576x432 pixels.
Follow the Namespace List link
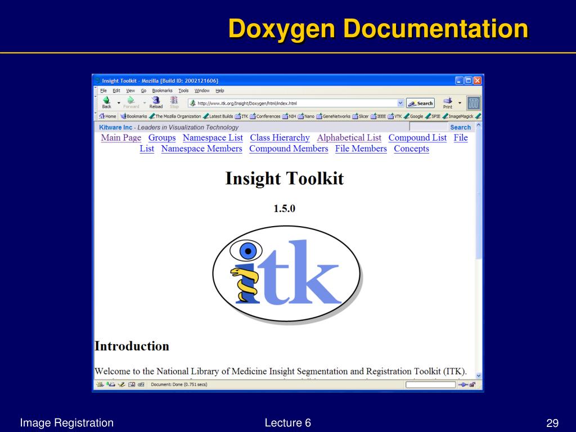point(213,138)
